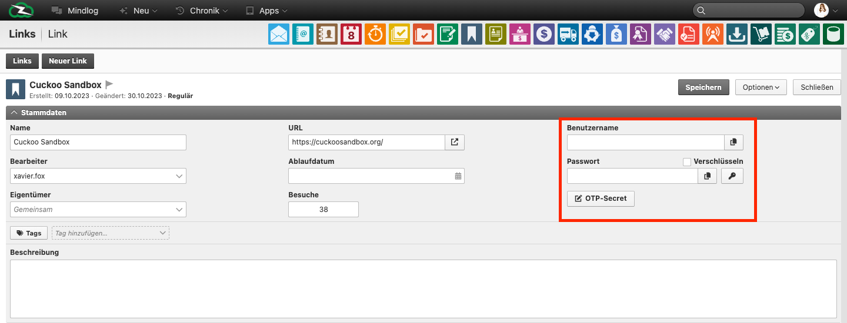Click the Besuche field showing 38
This screenshot has width=847, height=323.
[x=324, y=209]
